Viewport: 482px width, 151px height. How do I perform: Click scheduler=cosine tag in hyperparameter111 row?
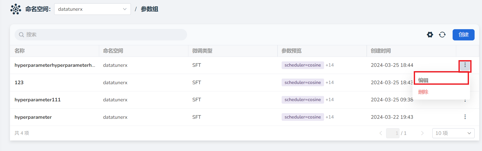click(x=303, y=100)
